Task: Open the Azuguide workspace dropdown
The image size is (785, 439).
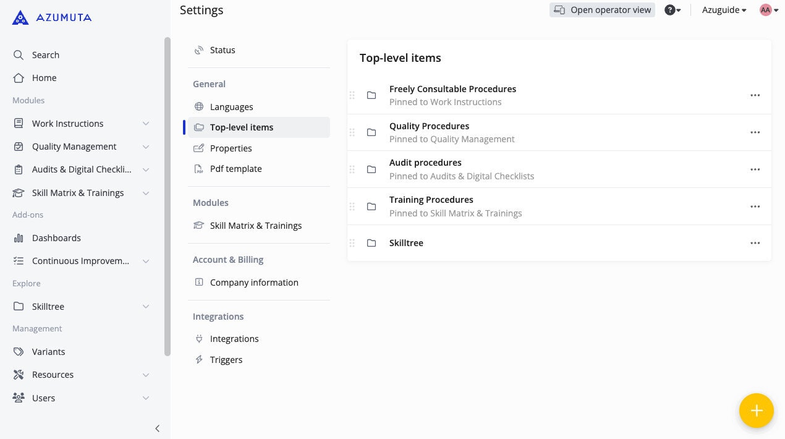Action: [x=724, y=10]
